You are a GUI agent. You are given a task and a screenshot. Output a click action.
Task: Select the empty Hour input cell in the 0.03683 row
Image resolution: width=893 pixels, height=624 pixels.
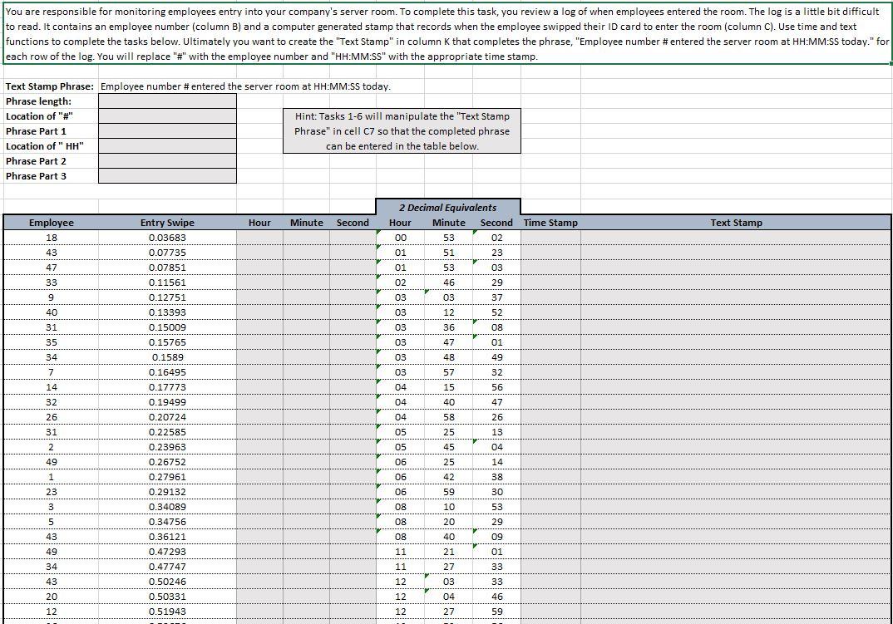(x=259, y=238)
